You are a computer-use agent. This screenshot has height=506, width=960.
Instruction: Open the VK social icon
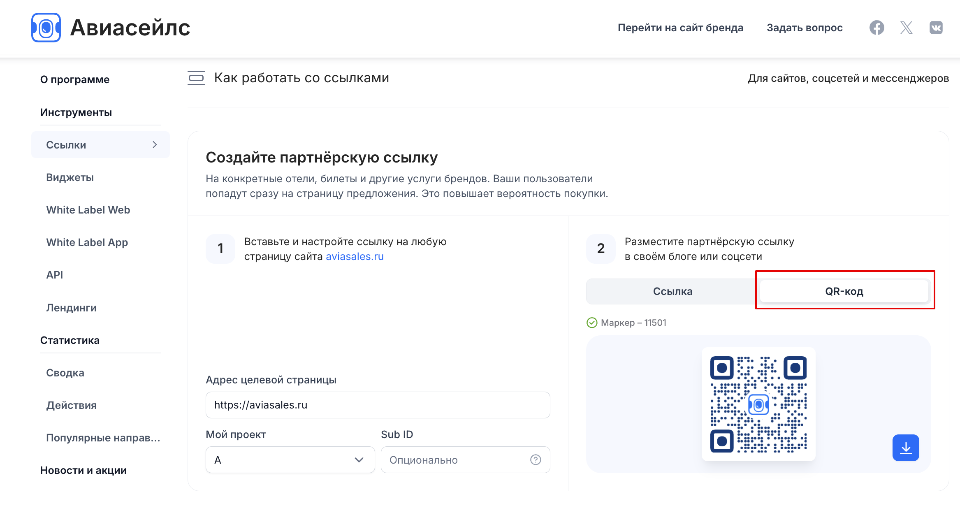pos(936,28)
